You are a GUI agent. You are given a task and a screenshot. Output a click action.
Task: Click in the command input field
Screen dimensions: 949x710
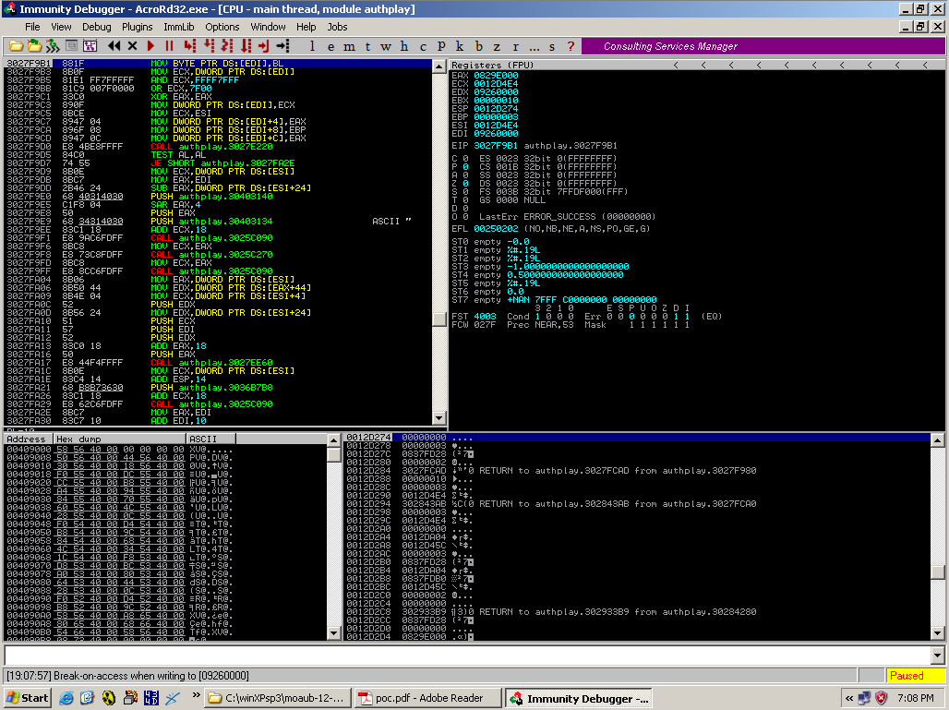(462, 655)
